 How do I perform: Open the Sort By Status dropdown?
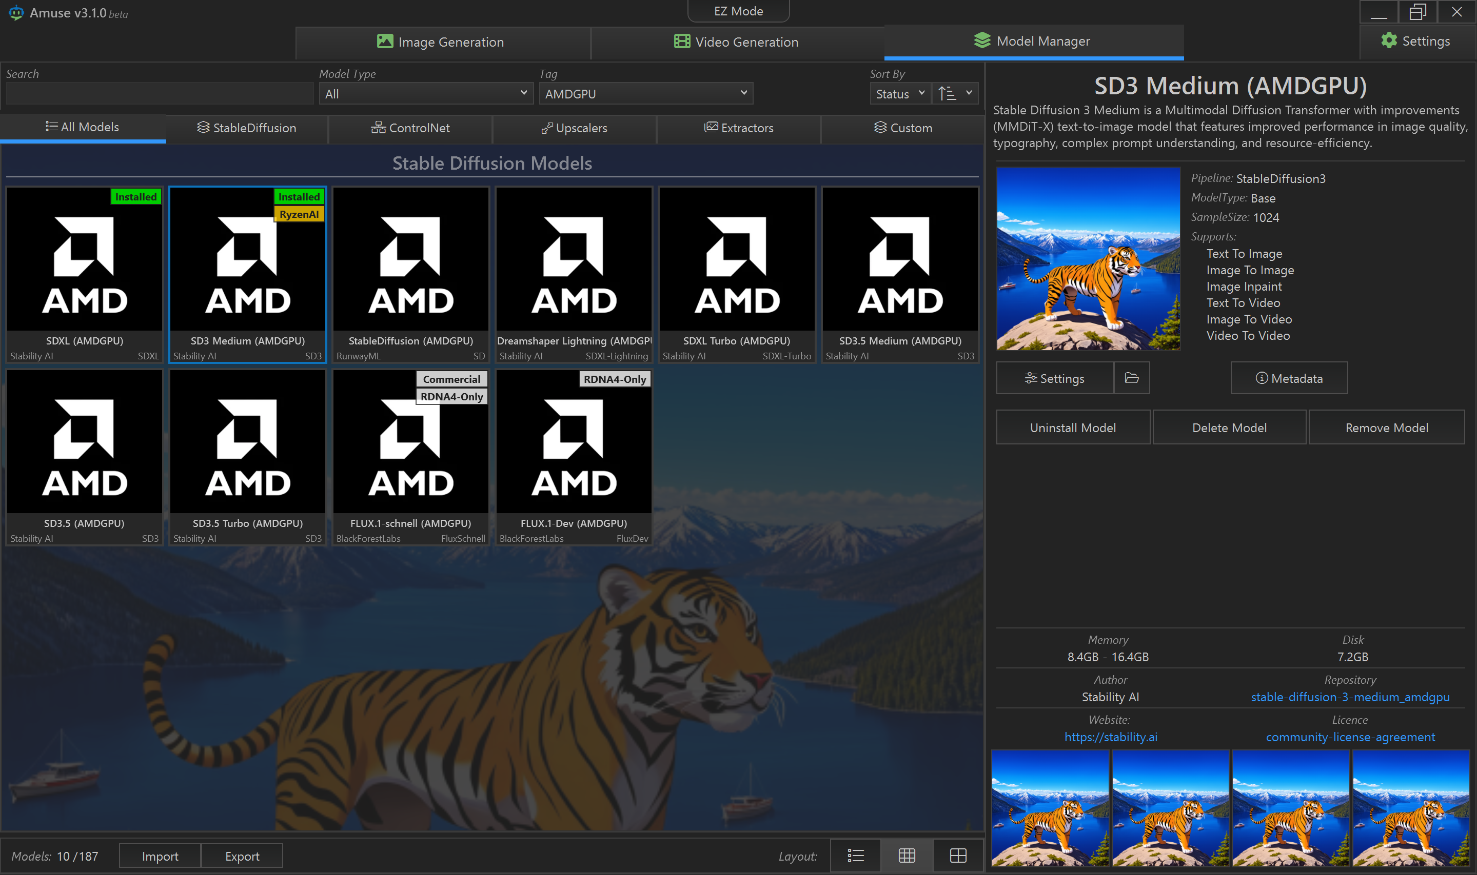(x=900, y=94)
